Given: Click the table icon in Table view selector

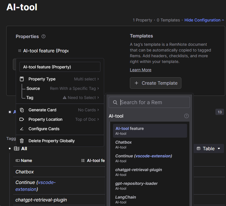Looking at the screenshot, I should (199, 148).
